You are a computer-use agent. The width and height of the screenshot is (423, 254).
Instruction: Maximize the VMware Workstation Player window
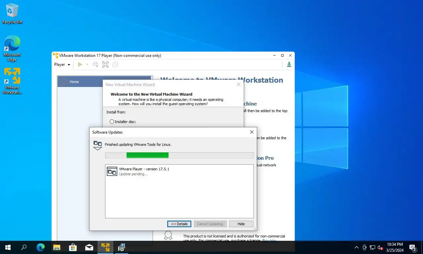(282, 56)
